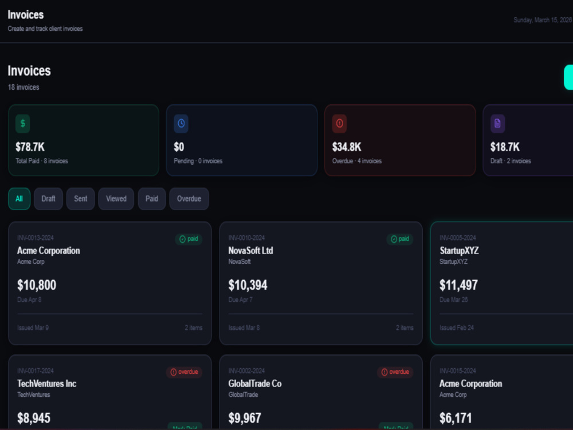
Task: Click the Due Mar 26 date
Action: [x=453, y=299]
